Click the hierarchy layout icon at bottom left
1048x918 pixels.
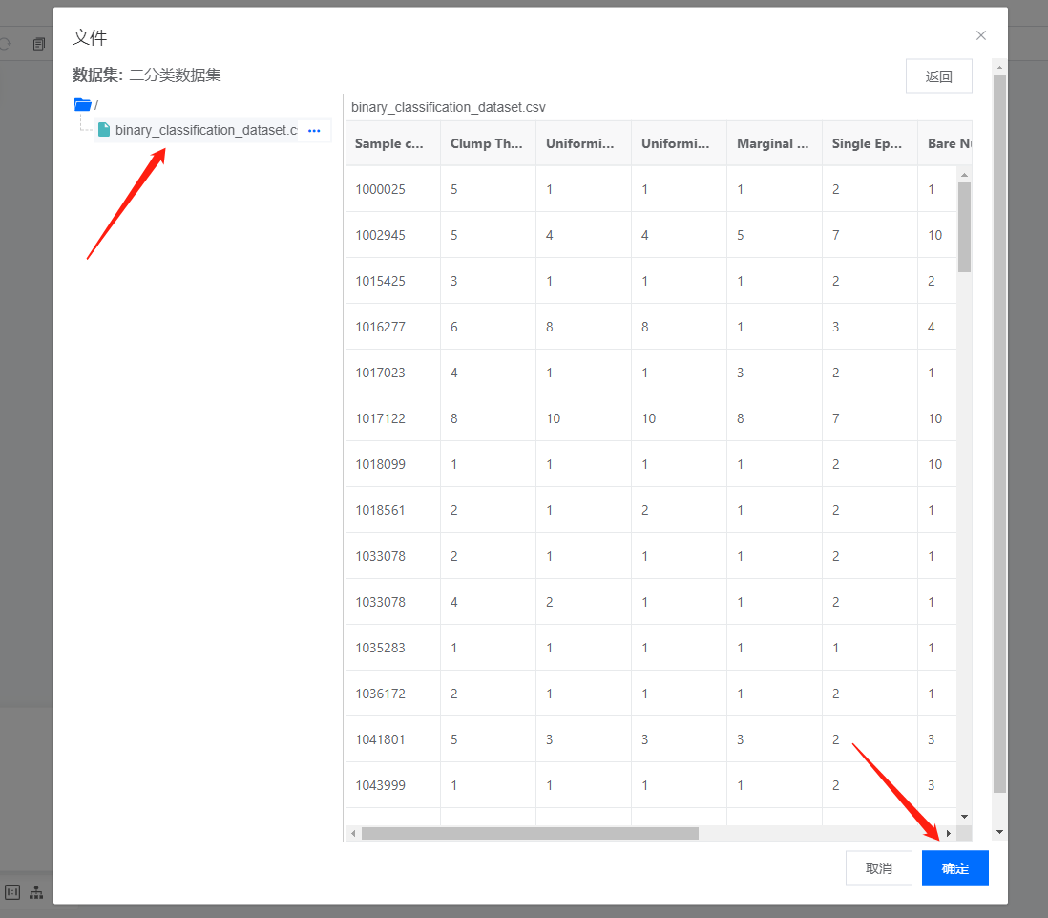[36, 892]
